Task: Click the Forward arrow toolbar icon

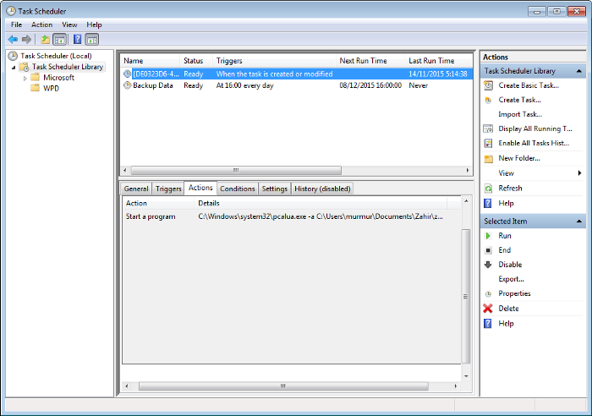Action: 26,39
